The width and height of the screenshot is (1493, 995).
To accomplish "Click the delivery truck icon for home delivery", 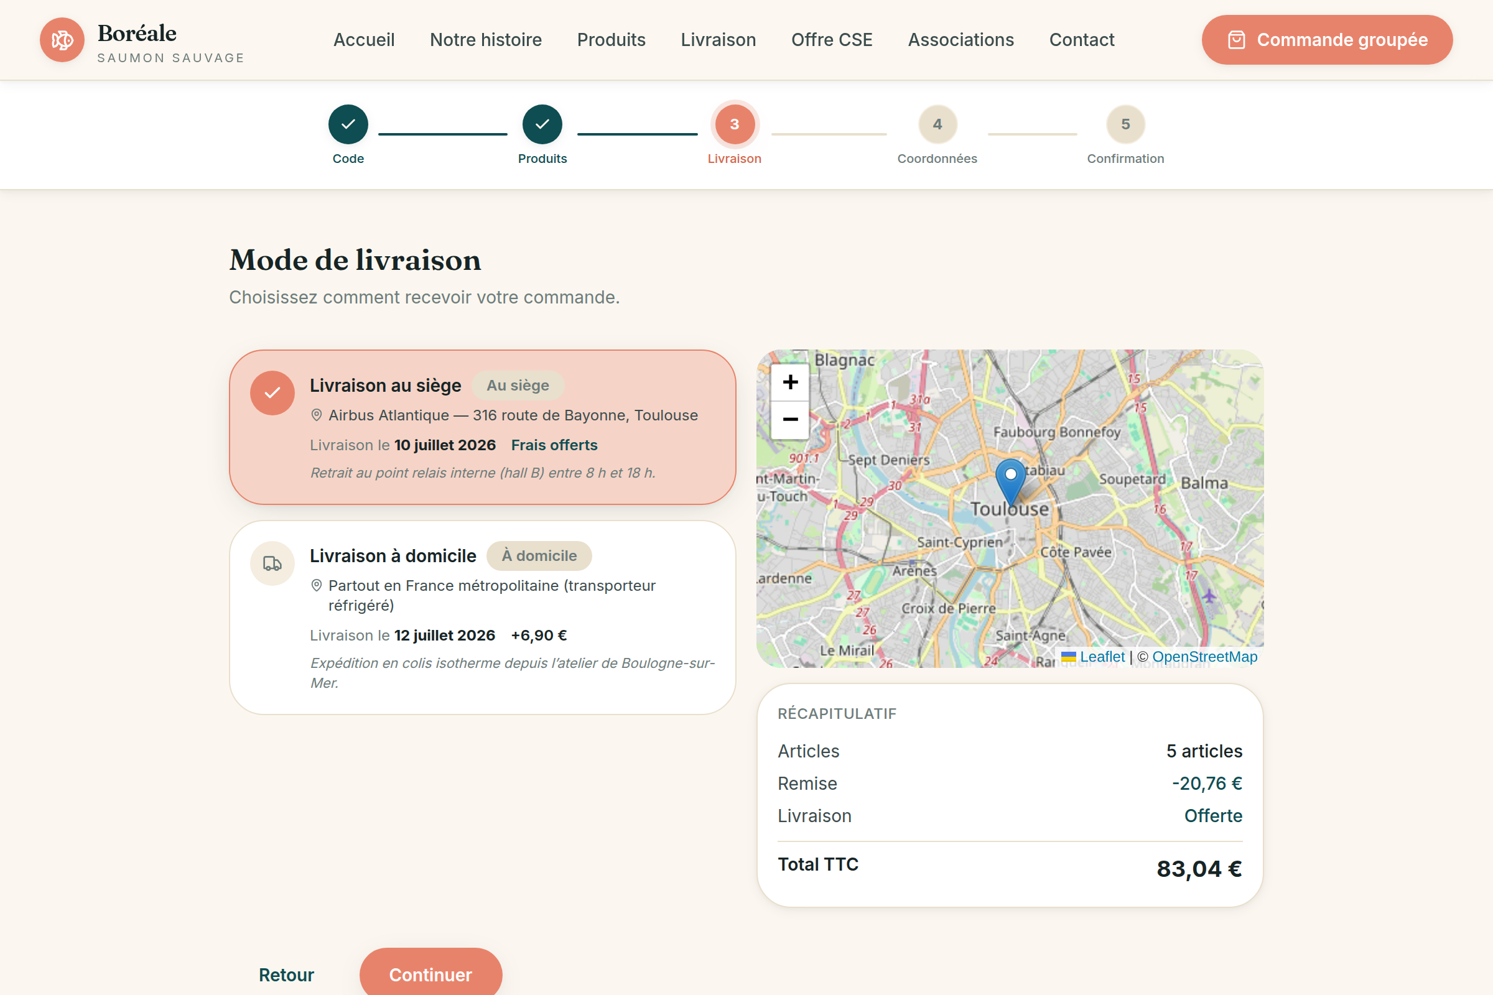I will click(x=272, y=563).
